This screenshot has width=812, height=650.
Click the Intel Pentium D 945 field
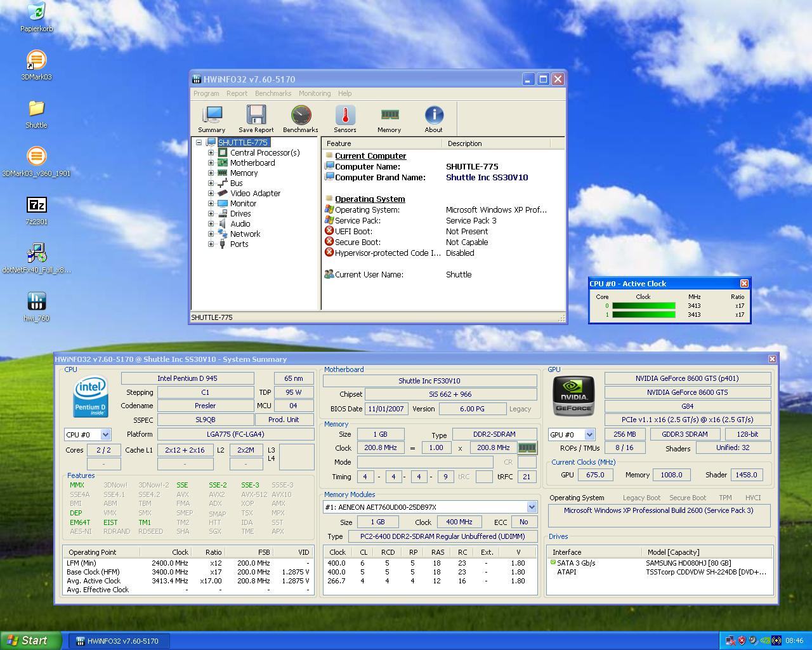coord(187,378)
